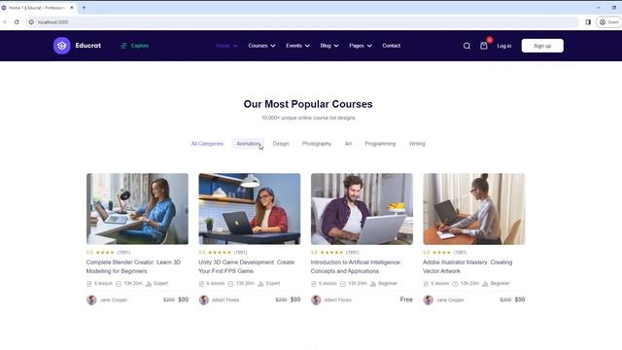Image resolution: width=622 pixels, height=350 pixels.
Task: Click the Unity 3D Game Development title
Action: pyautogui.click(x=246, y=266)
